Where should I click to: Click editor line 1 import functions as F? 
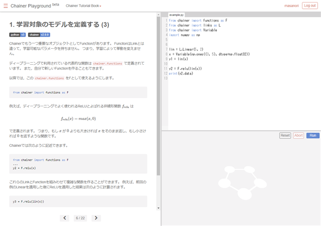point(198,21)
